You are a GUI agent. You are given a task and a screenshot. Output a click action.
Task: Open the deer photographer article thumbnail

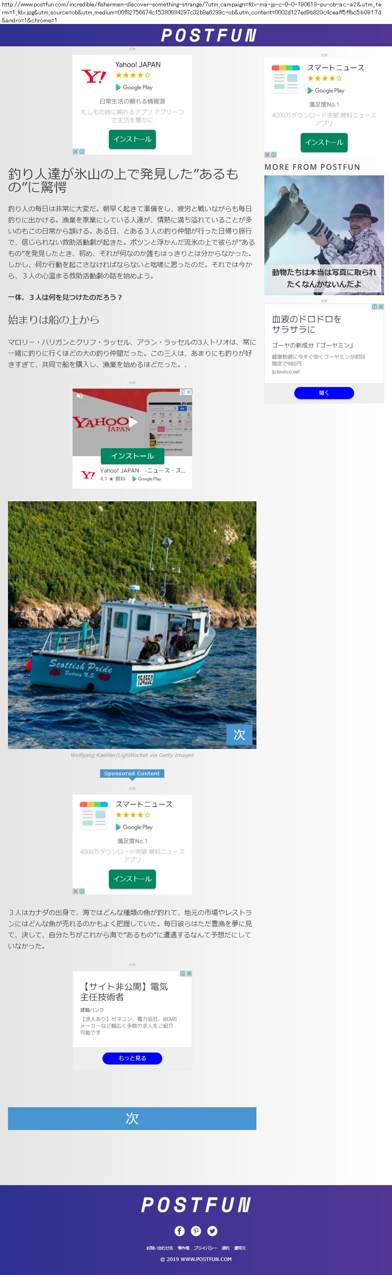324,234
